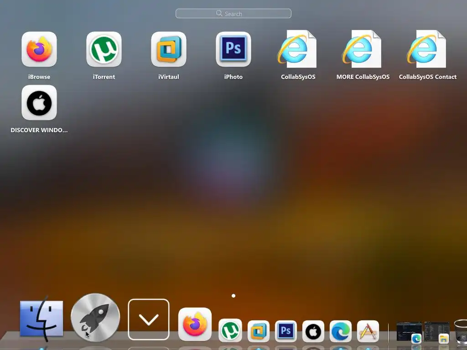The image size is (467, 350).
Task: Open the CollabSysOS Contact shortcut icon
Action: point(427,49)
